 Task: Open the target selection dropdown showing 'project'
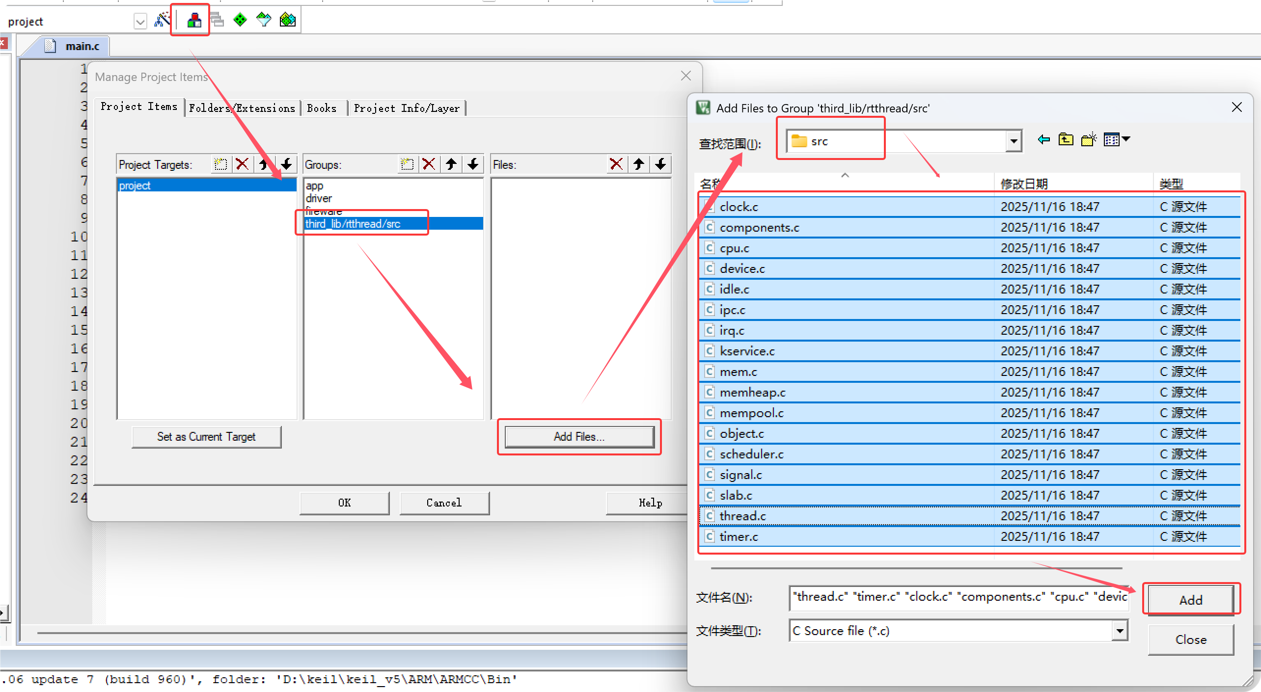click(140, 21)
